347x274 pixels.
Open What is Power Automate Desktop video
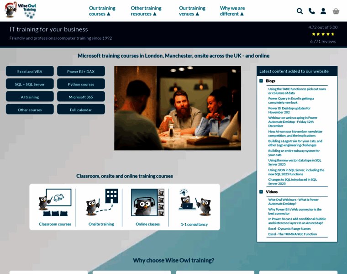coord(293,202)
